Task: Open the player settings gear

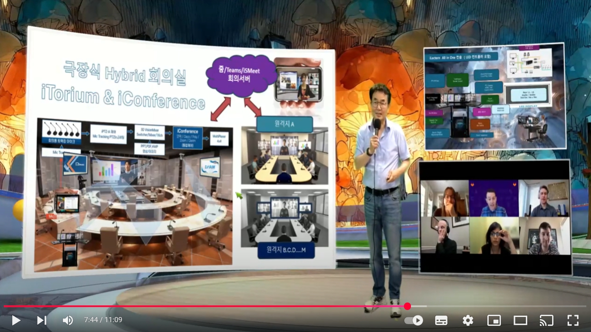Action: pos(468,320)
